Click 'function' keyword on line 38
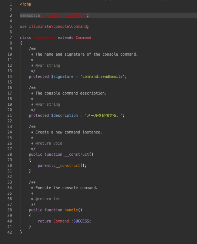Screen dimensions: 197x244 (53, 210)
